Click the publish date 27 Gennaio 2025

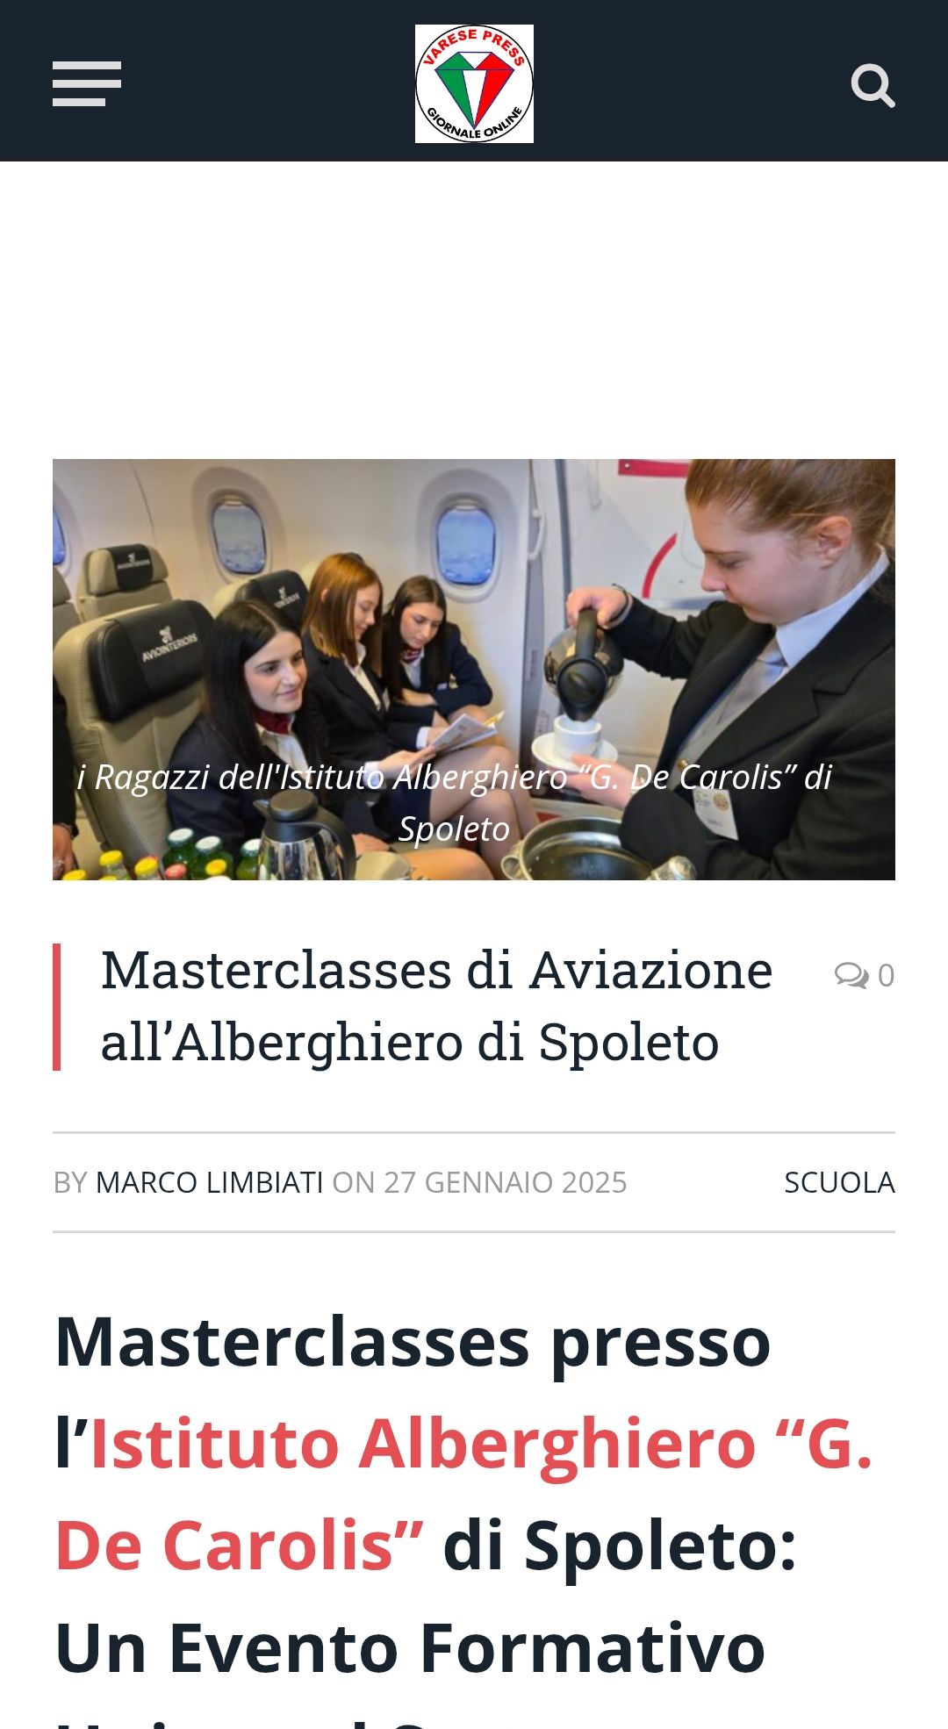click(x=505, y=1182)
